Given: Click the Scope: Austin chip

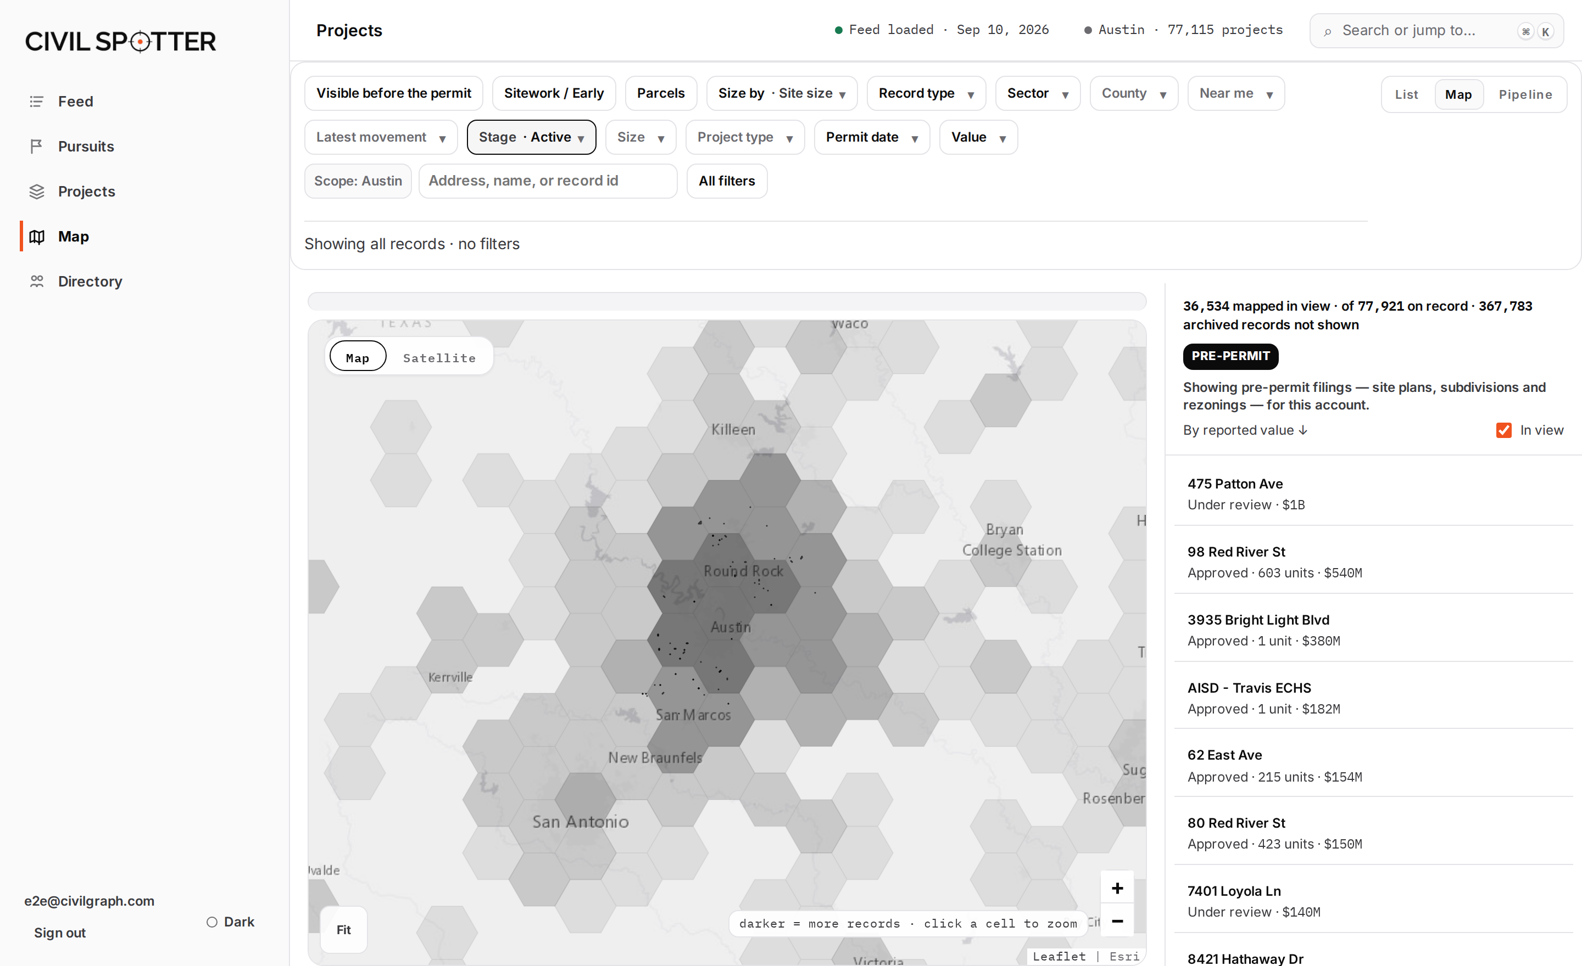Looking at the screenshot, I should click(x=358, y=181).
